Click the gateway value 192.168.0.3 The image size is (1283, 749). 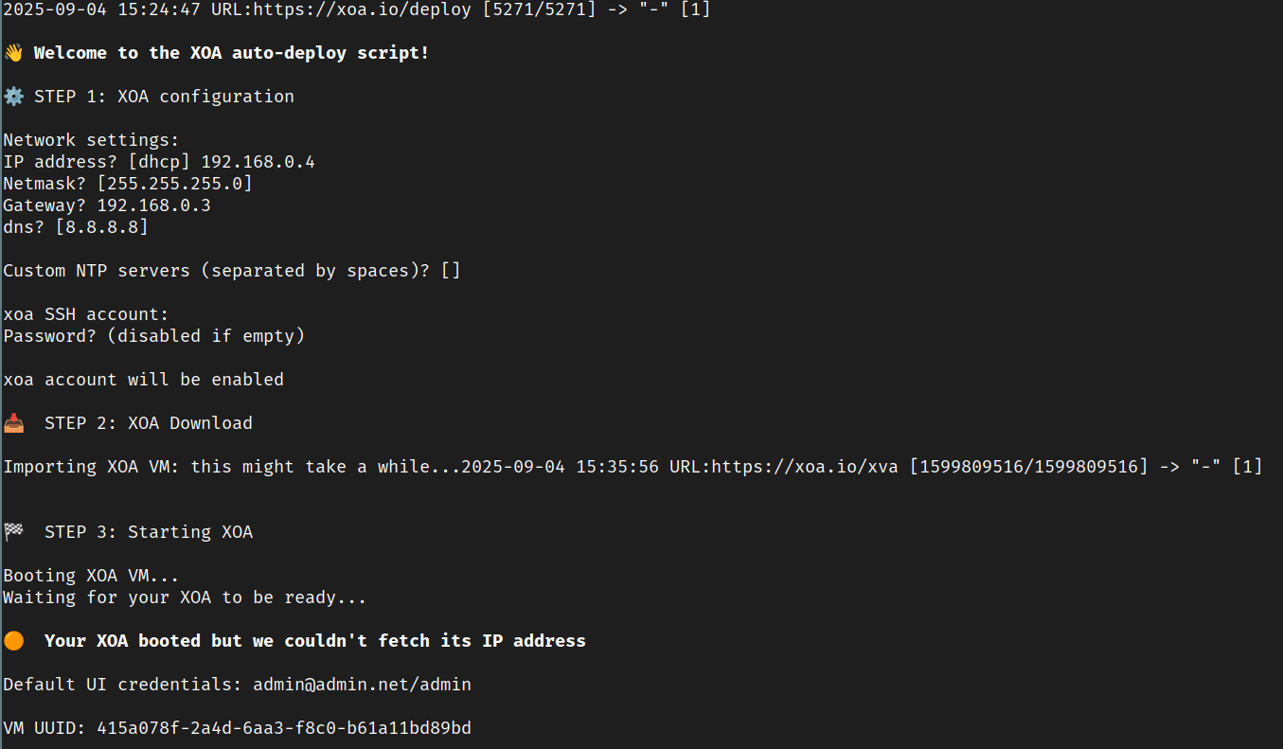[153, 205]
